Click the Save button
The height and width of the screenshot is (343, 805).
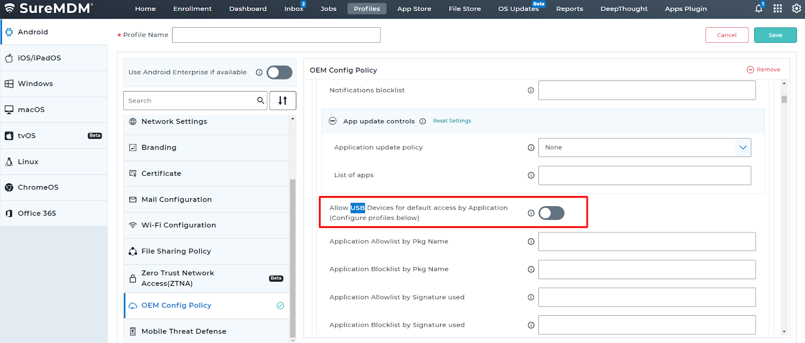[x=775, y=35]
